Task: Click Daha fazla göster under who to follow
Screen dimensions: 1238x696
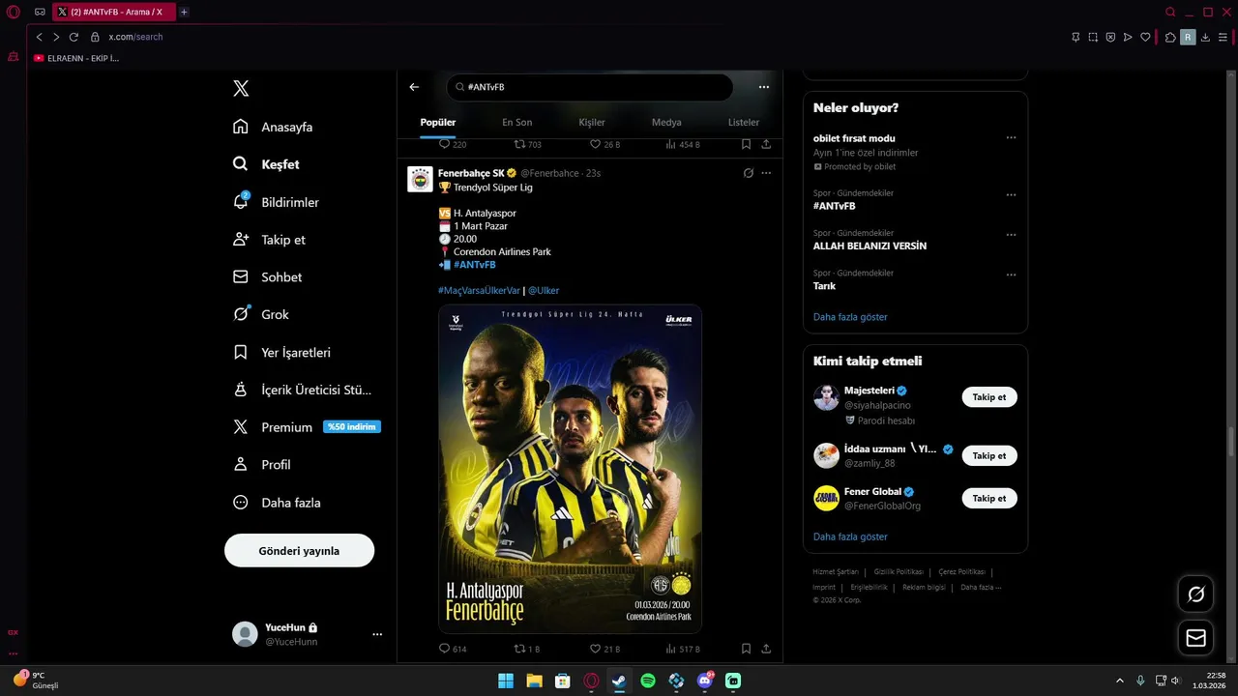Action: [x=850, y=536]
